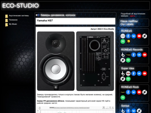This screenshot has width=151, height=113.
Task: Open the RONEeS Records Beatport icon
Action: 123,55
